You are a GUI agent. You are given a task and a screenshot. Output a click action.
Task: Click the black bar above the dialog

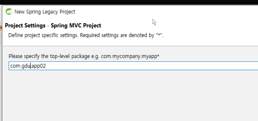[x=129, y=2]
